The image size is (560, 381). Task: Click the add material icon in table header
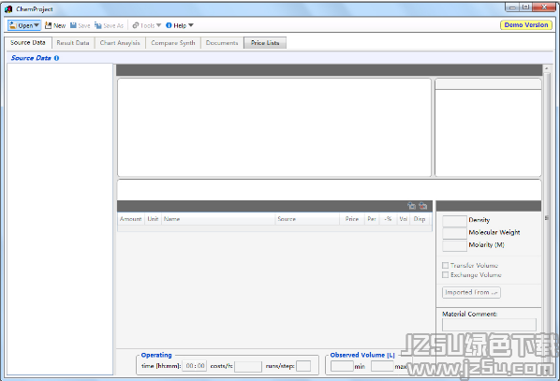[411, 206]
